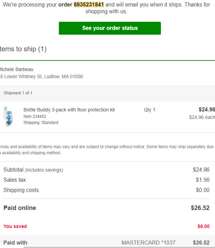The image size is (215, 248).
Task: Click the Lower Whitney St shipping address
Action: click(42, 76)
